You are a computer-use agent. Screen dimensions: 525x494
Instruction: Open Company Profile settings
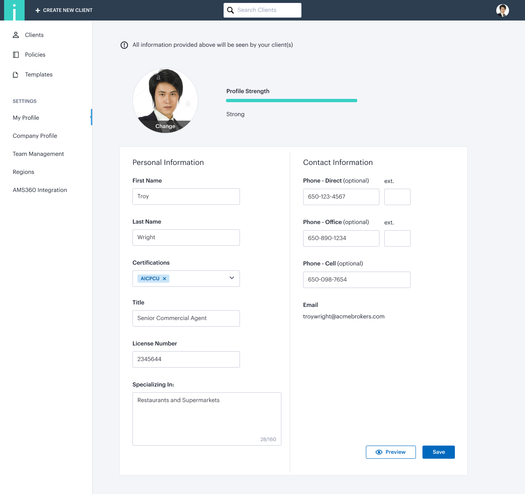tap(35, 136)
